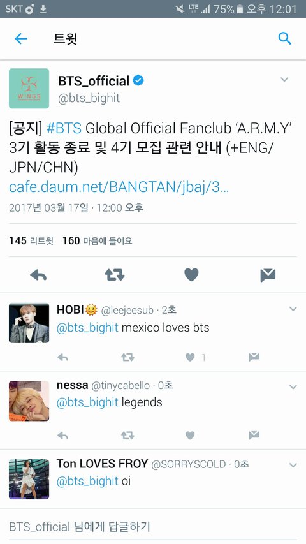Retweet the BTS_official announcement
The height and width of the screenshot is (544, 306).
point(115,275)
